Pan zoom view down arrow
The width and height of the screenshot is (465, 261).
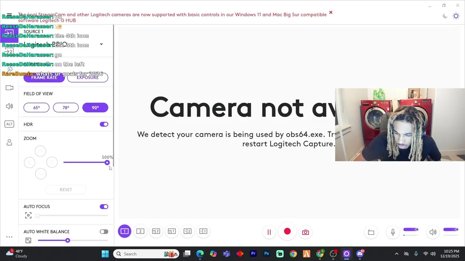41,174
